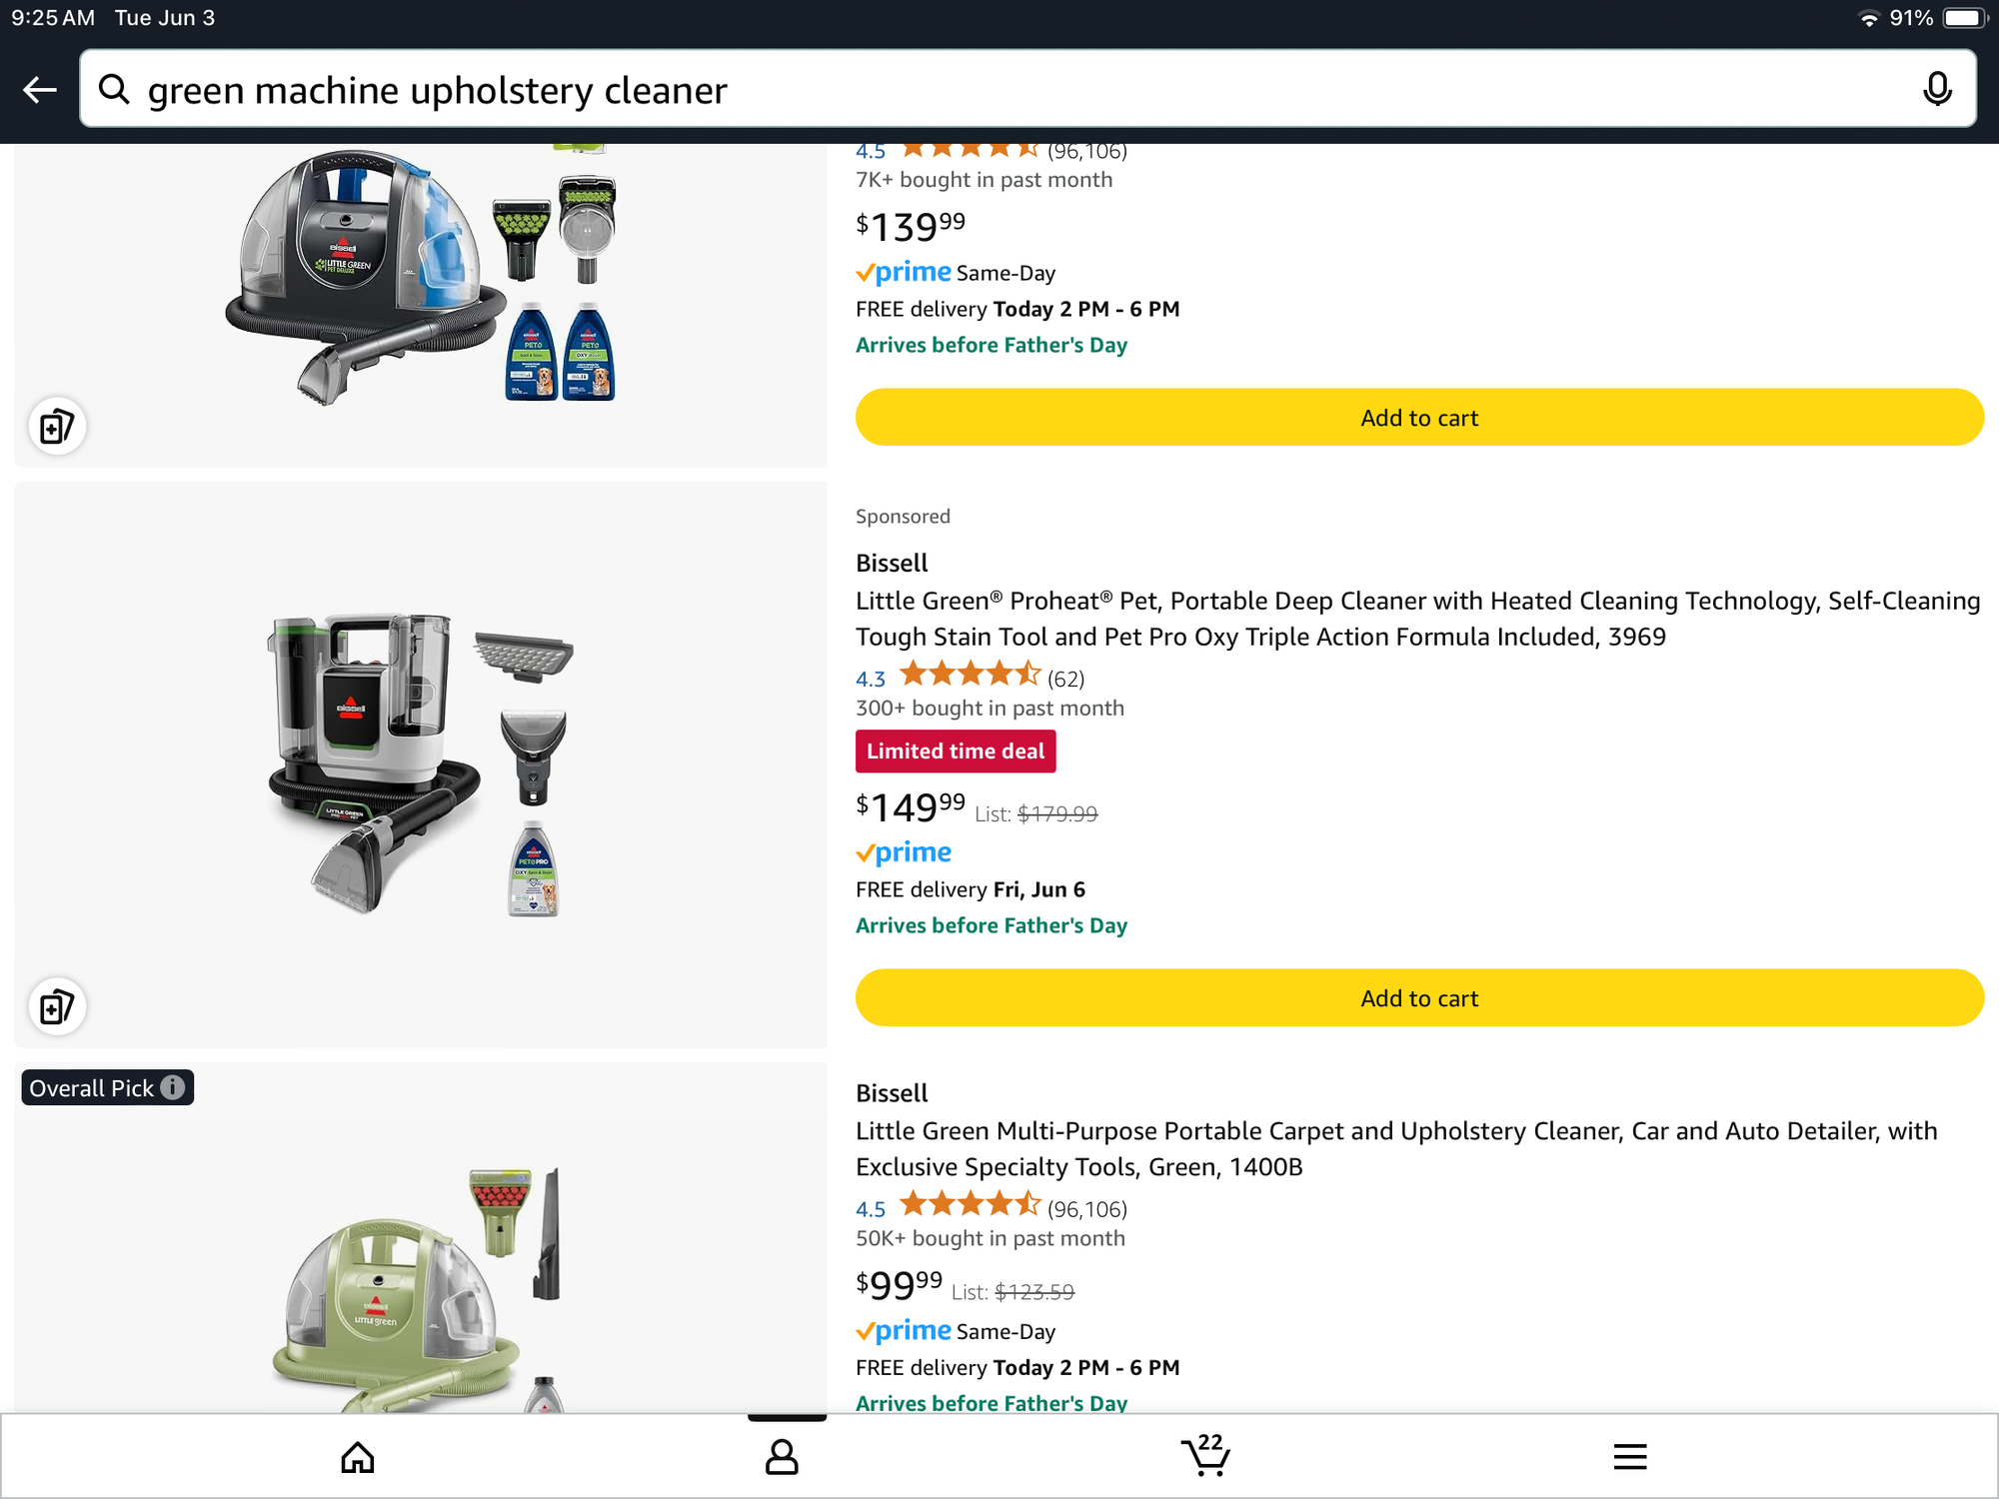Tap the Limited time deal badge
The image size is (1999, 1499).
(x=955, y=751)
